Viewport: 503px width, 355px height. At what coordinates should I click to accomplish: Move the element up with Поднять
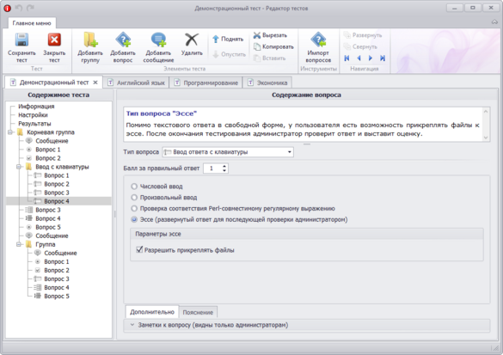pos(228,40)
